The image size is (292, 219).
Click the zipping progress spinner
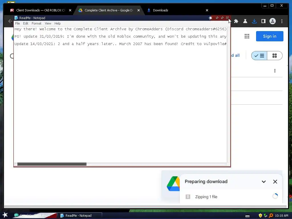point(275,196)
